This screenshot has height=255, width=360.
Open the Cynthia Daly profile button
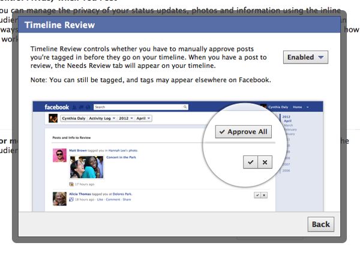[x=73, y=118]
